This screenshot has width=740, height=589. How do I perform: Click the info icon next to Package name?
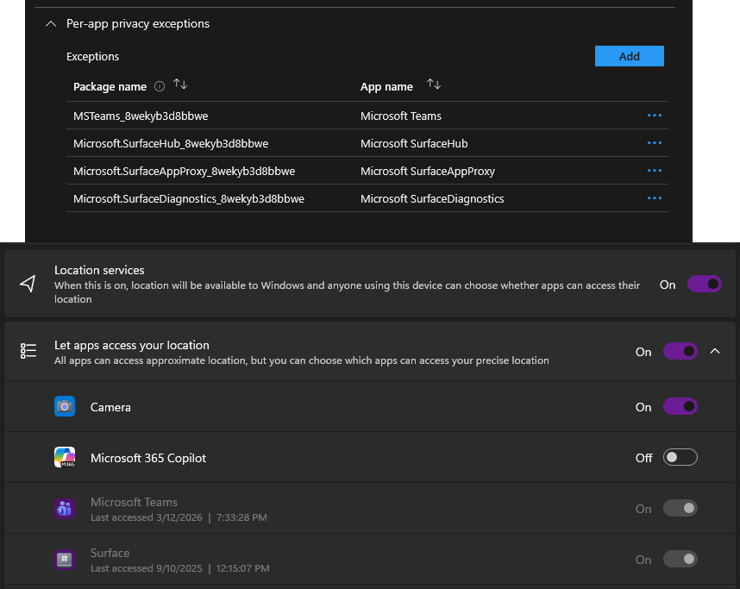click(x=159, y=86)
